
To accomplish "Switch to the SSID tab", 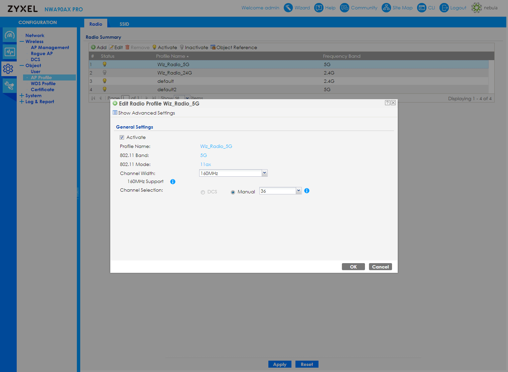I will point(124,24).
